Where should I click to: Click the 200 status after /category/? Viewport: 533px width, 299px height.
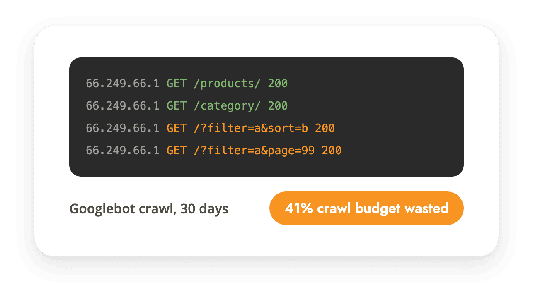(278, 106)
